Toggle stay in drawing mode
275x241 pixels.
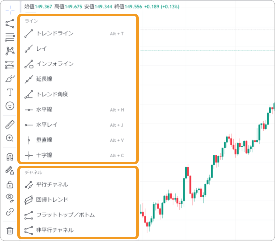coord(10,171)
